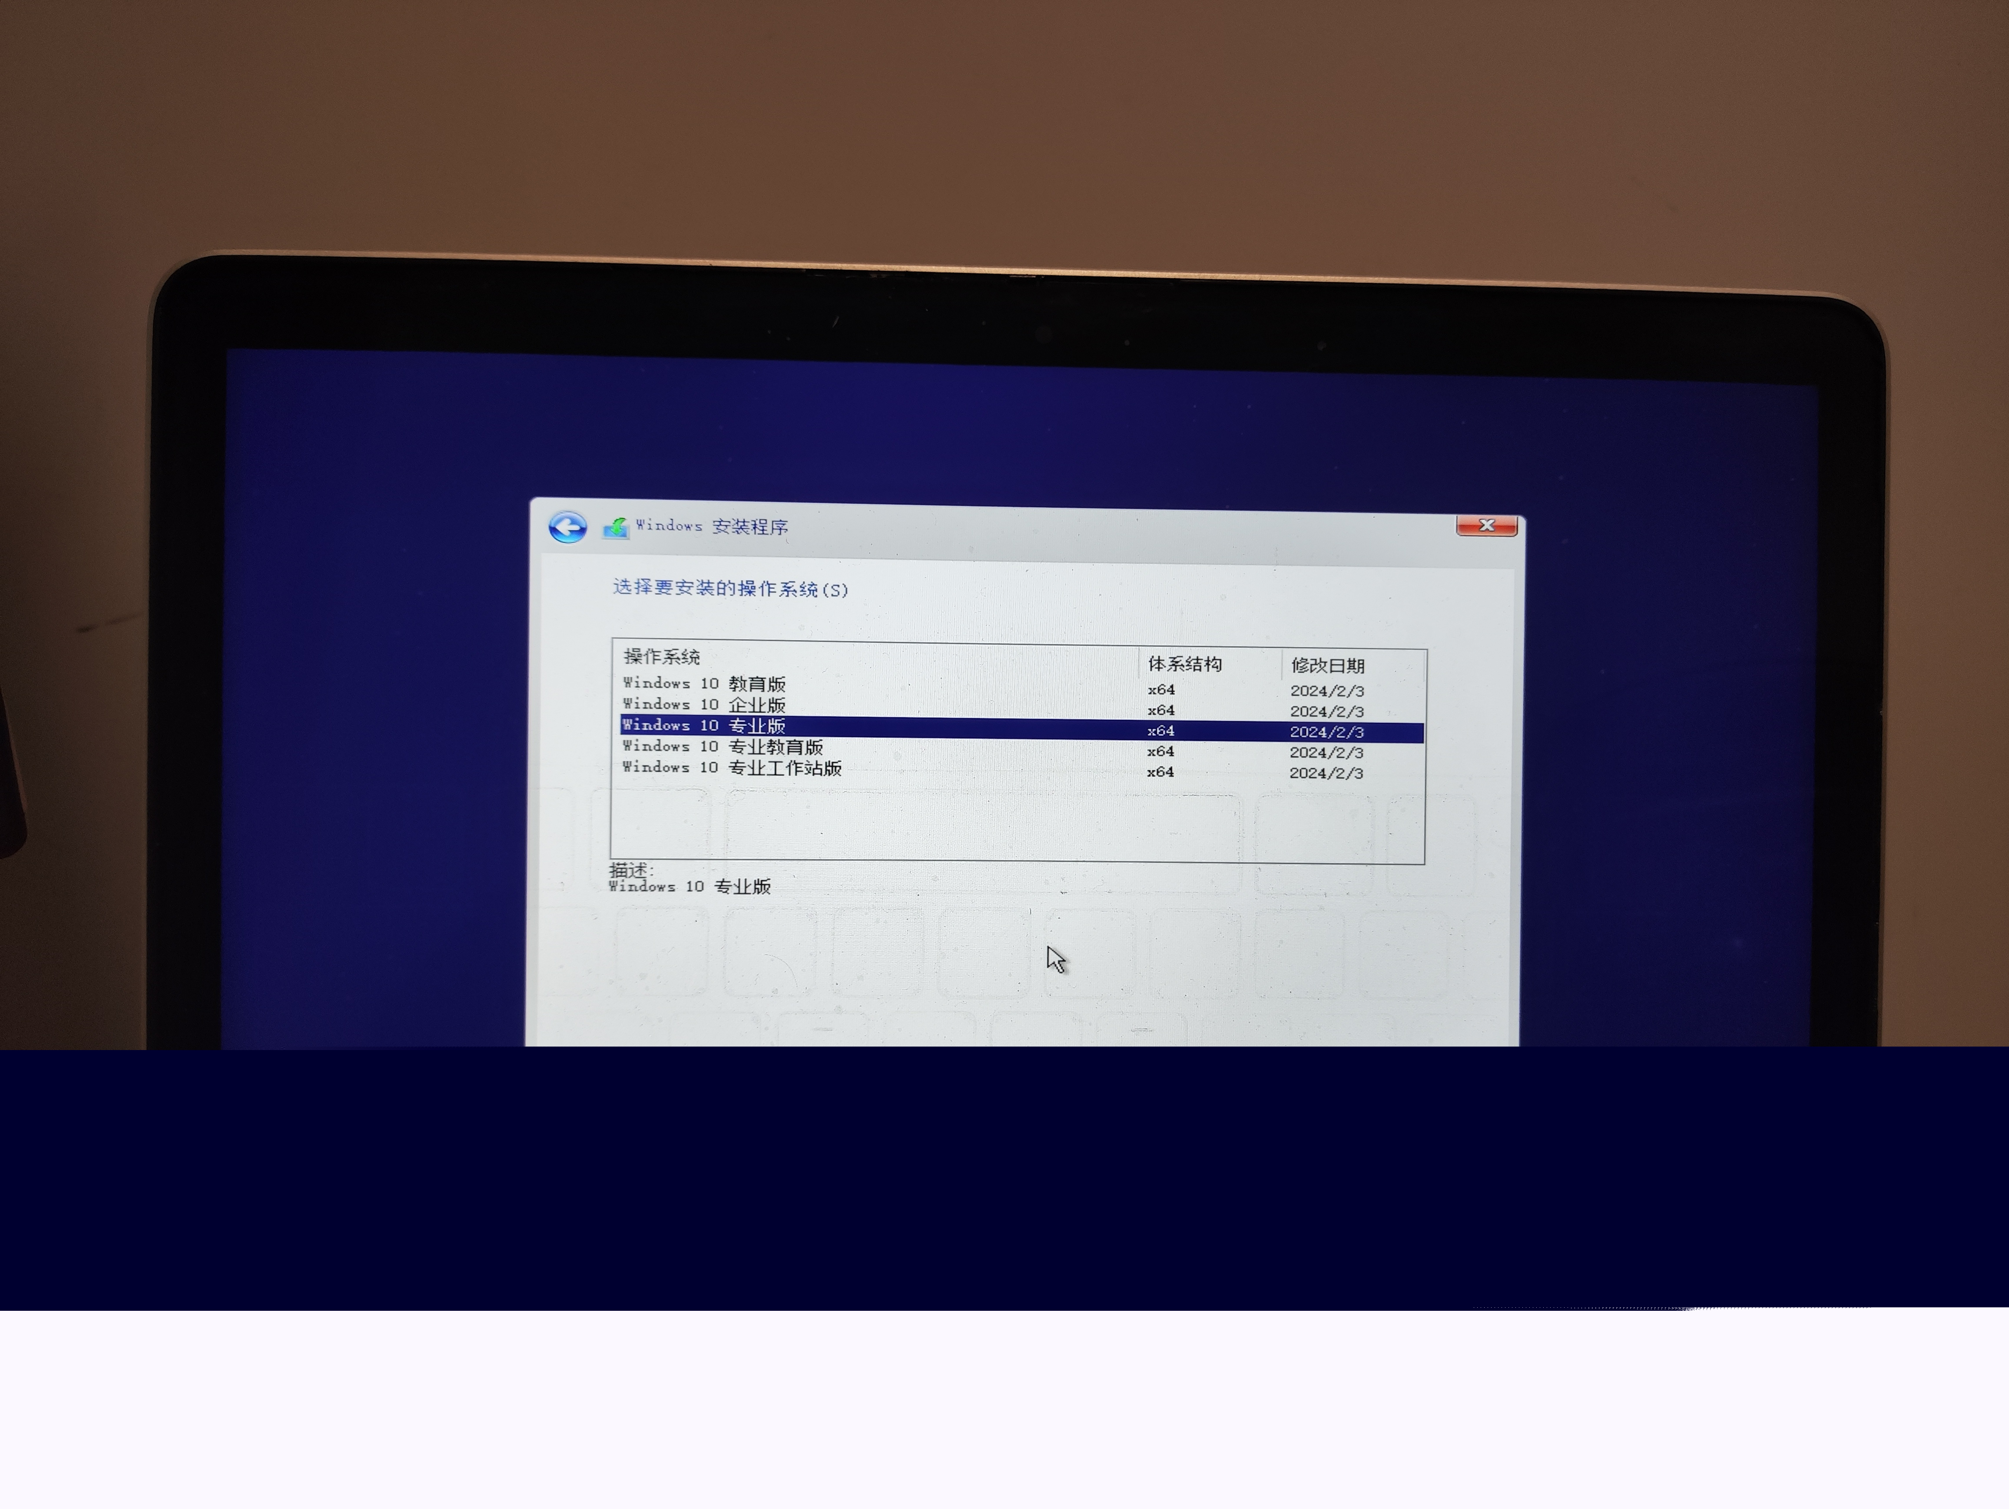The height and width of the screenshot is (1509, 2009).
Task: Click x64 in the 教育版 row
Action: point(1162,690)
